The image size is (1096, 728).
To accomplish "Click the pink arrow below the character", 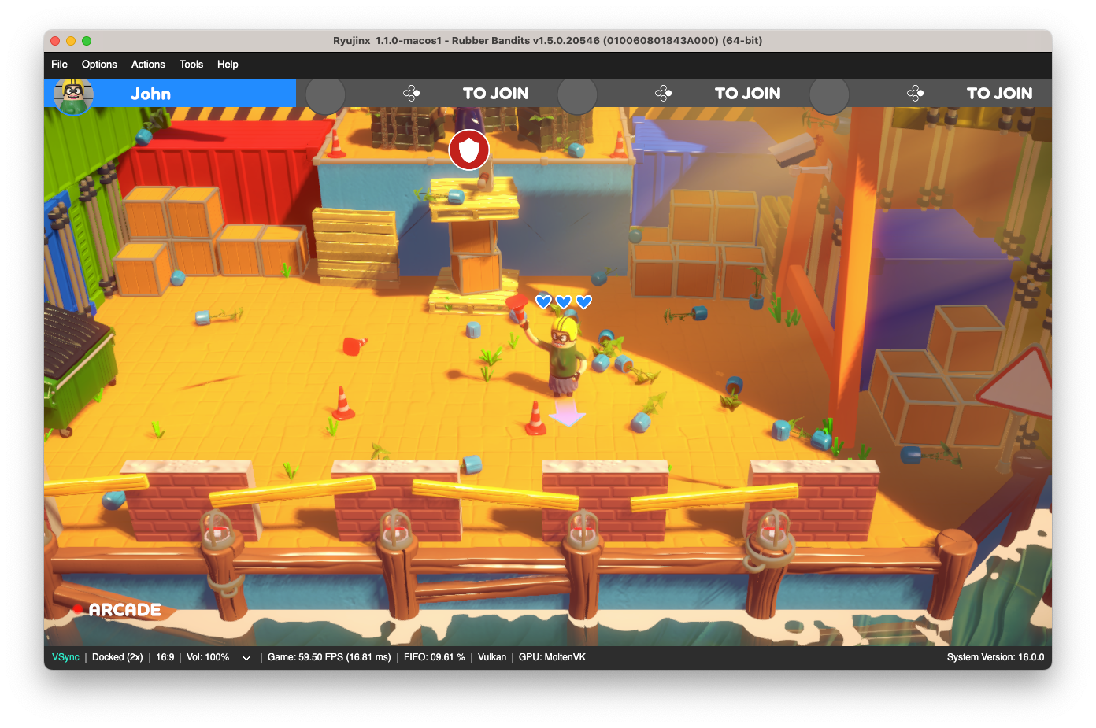I will point(567,413).
